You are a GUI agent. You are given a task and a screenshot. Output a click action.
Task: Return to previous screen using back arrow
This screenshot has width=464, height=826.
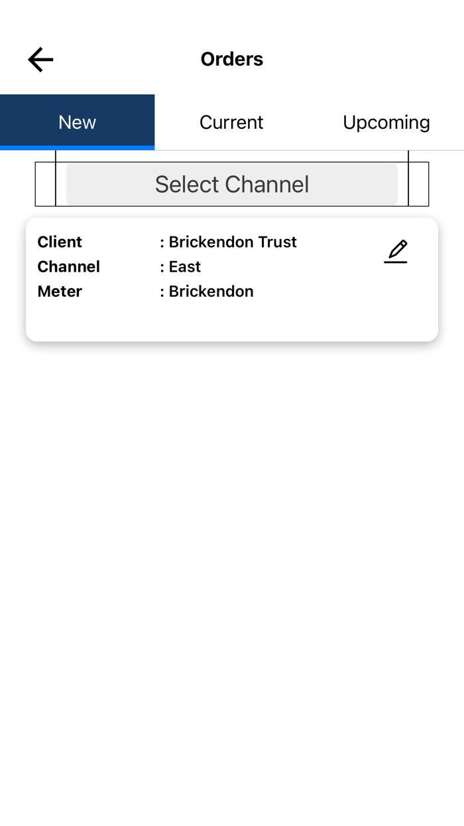point(40,59)
